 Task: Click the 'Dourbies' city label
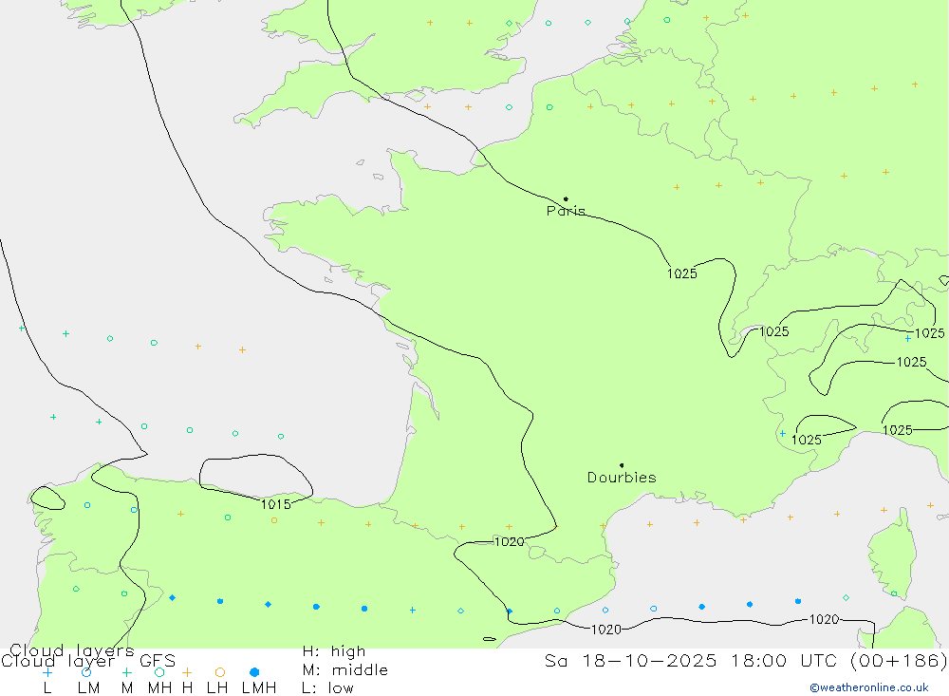click(622, 478)
